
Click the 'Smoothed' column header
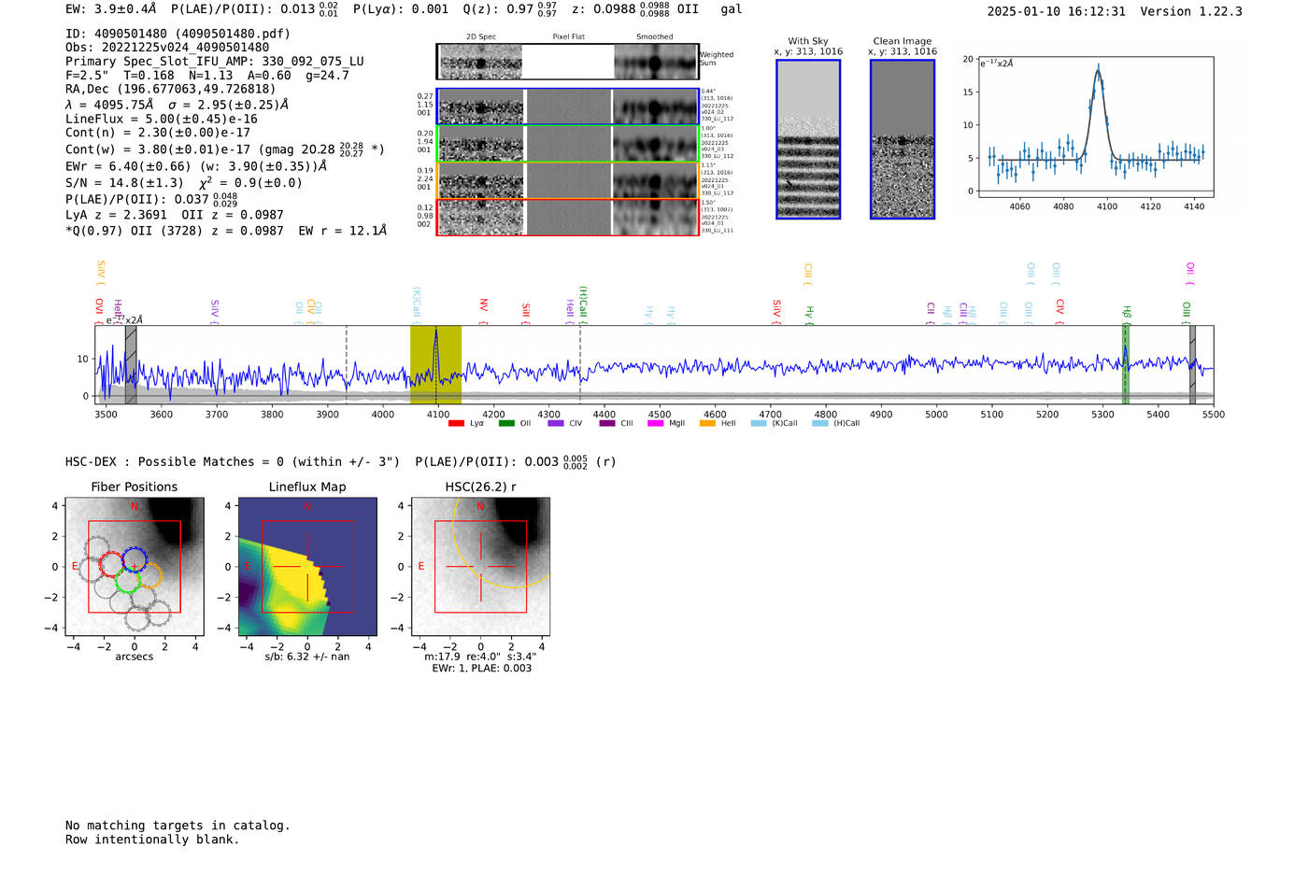[x=655, y=36]
